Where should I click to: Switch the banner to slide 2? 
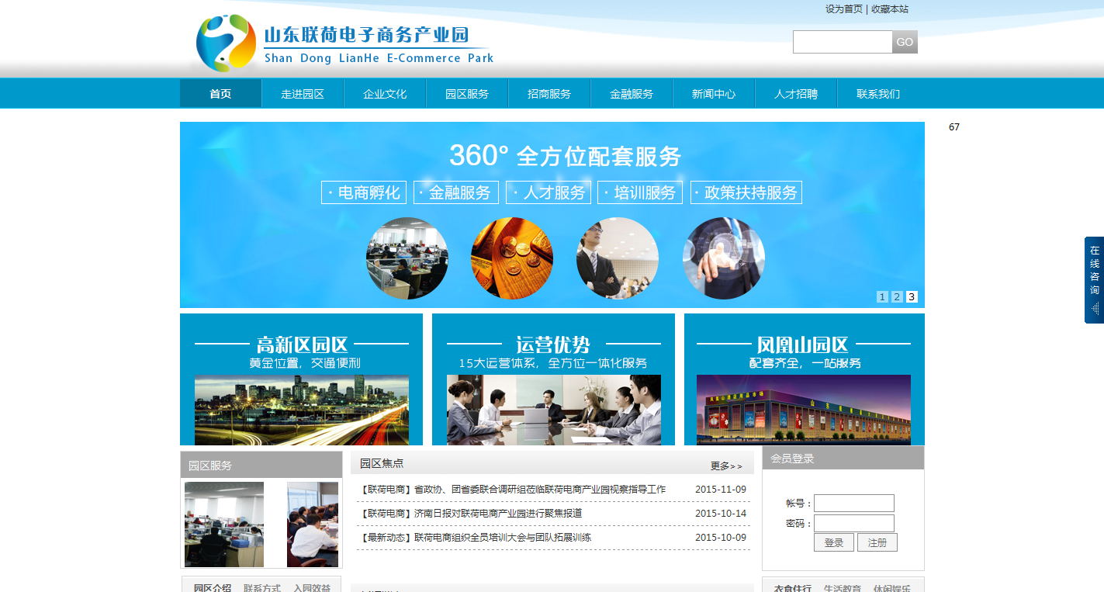point(897,296)
